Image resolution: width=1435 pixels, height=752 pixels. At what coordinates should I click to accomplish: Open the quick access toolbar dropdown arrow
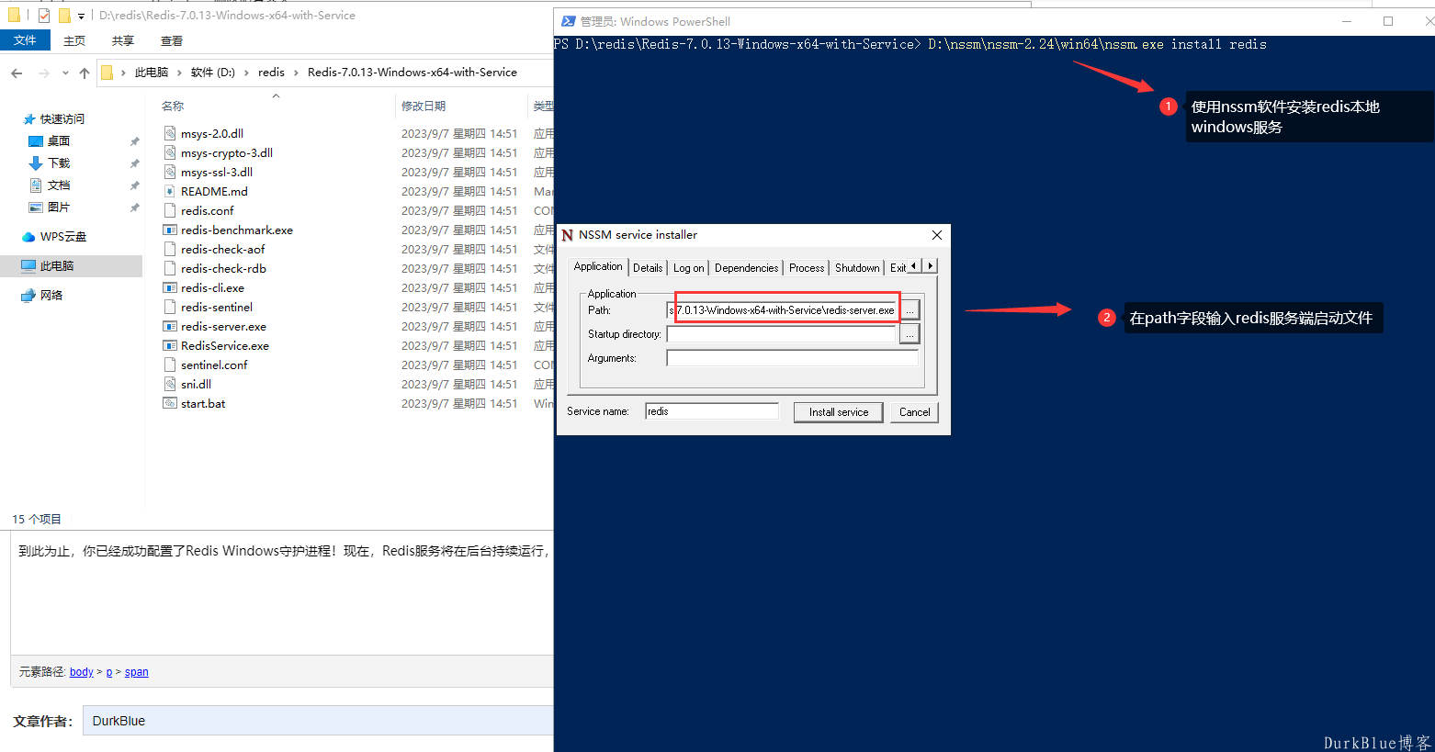[81, 16]
